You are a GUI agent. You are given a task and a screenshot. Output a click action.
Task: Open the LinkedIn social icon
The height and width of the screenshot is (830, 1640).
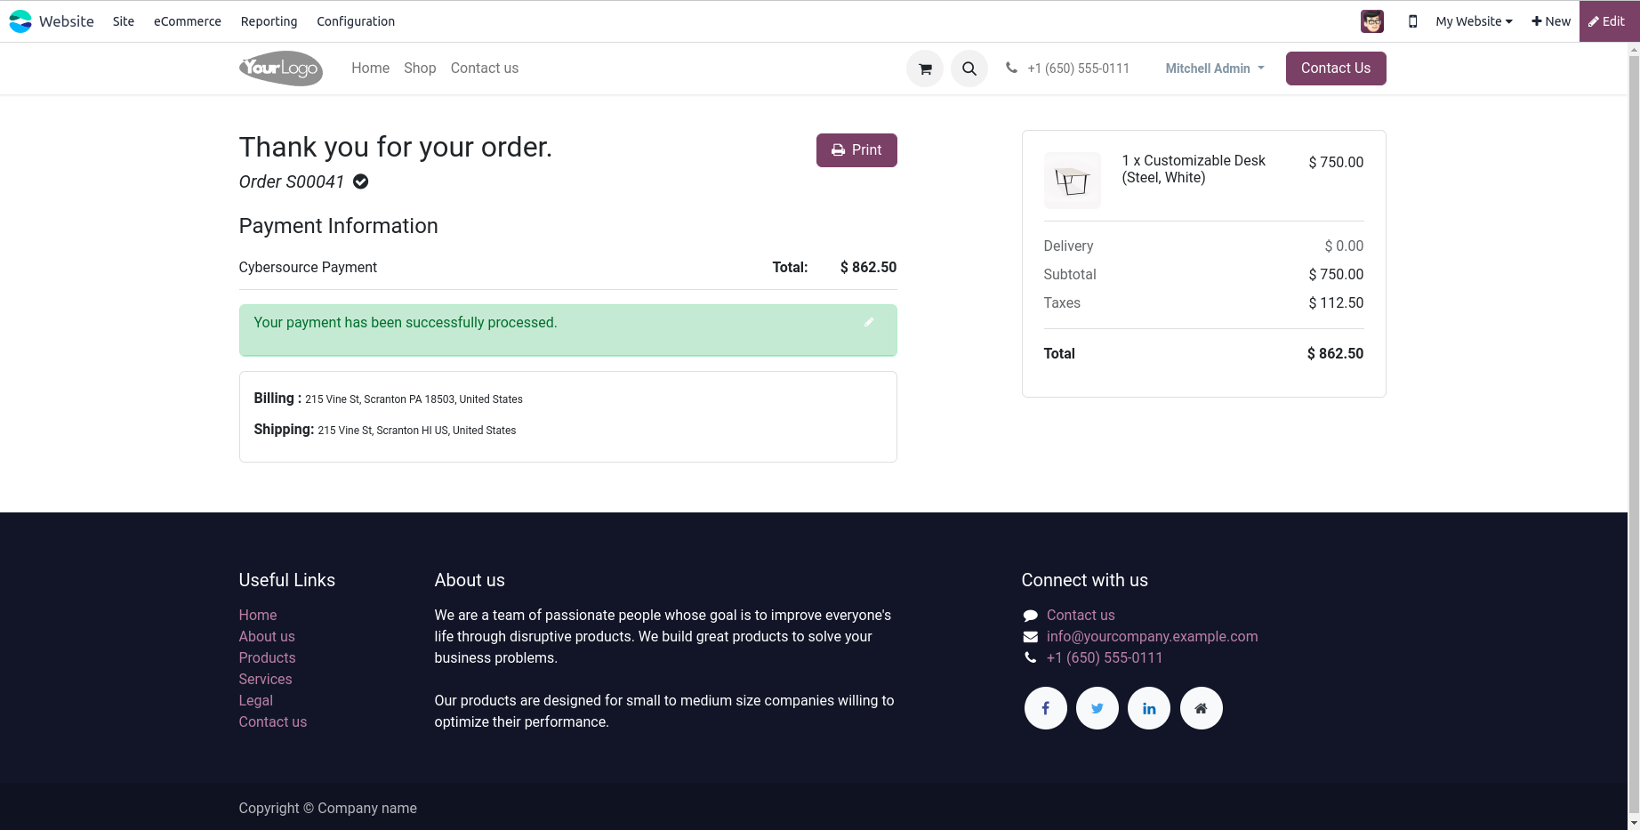tap(1149, 708)
